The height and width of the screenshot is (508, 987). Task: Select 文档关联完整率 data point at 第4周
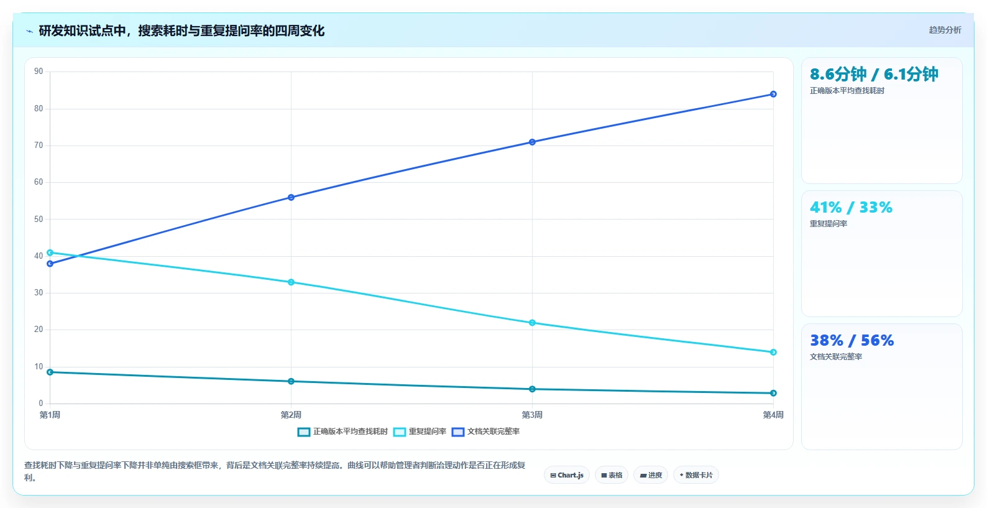[x=773, y=95]
